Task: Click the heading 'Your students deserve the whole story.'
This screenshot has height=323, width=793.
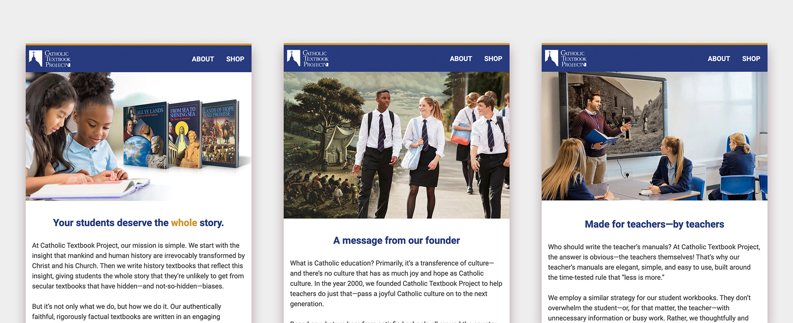Action: (x=138, y=223)
